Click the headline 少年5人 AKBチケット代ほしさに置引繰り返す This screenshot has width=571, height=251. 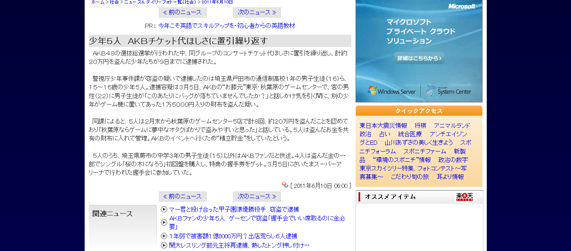click(178, 41)
